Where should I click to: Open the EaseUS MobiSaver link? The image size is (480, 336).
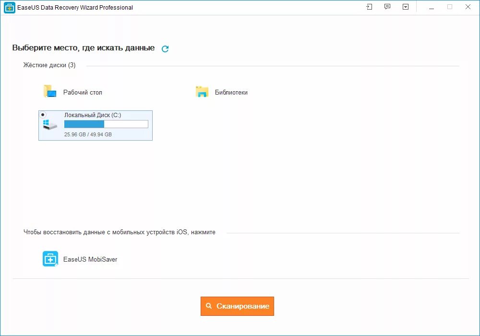(x=90, y=260)
